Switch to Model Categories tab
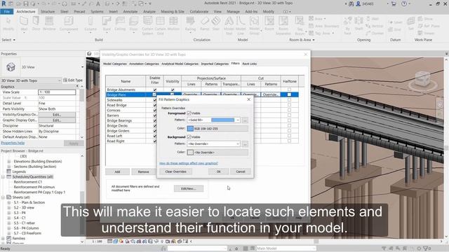 [x=115, y=64]
